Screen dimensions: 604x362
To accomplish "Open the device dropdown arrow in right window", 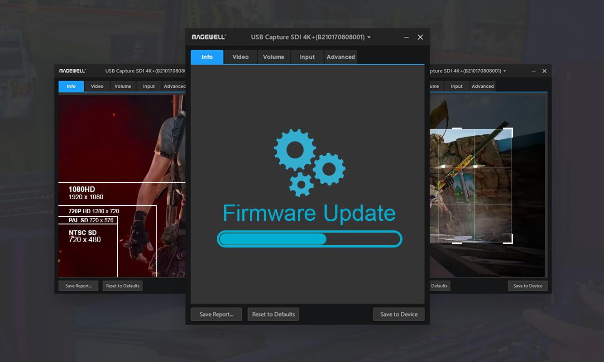I will (x=504, y=71).
